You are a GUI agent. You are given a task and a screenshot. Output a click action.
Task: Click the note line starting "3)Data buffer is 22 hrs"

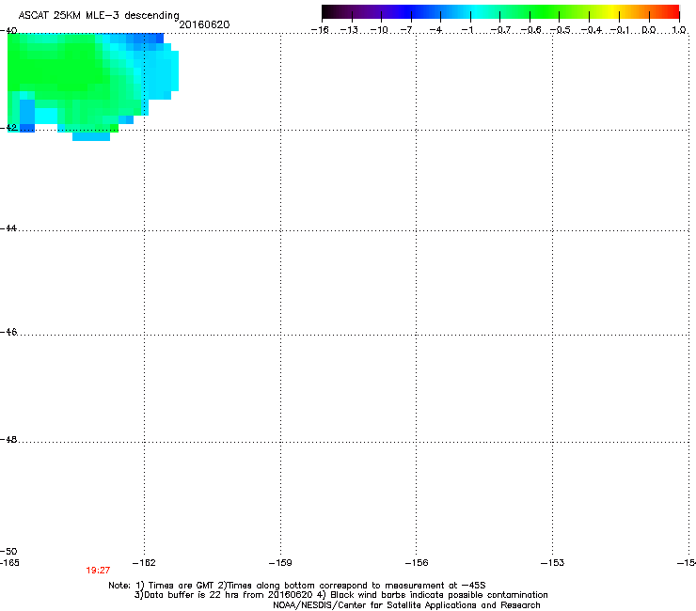340,595
